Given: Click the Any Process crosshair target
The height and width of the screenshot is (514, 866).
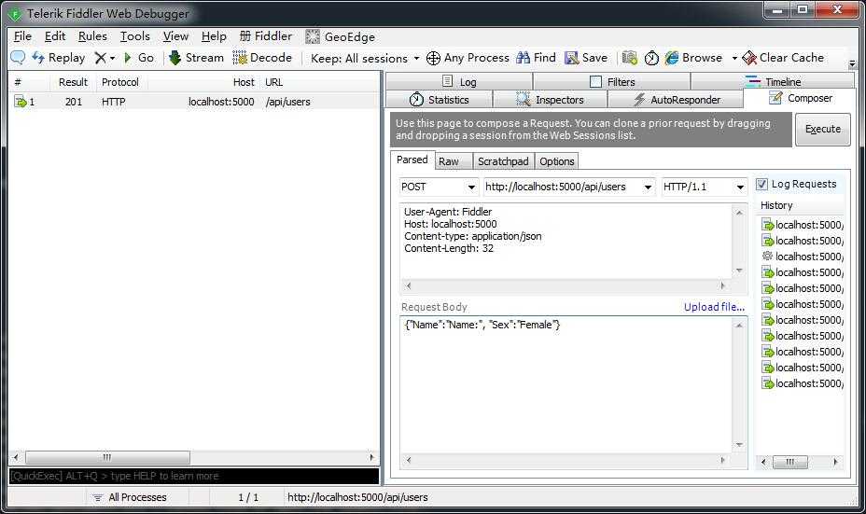Looking at the screenshot, I should point(468,58).
